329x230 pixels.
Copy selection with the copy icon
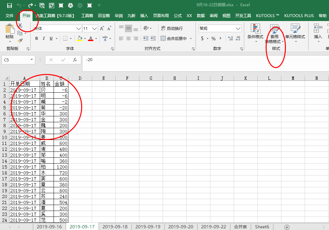click(x=20, y=33)
